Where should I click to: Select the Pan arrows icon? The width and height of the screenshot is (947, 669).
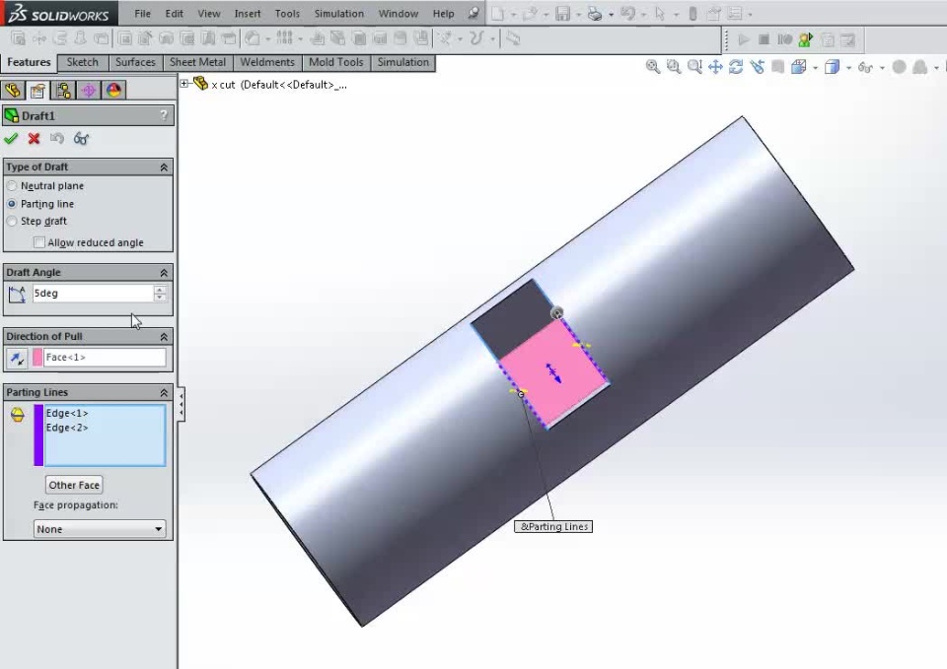click(x=716, y=66)
